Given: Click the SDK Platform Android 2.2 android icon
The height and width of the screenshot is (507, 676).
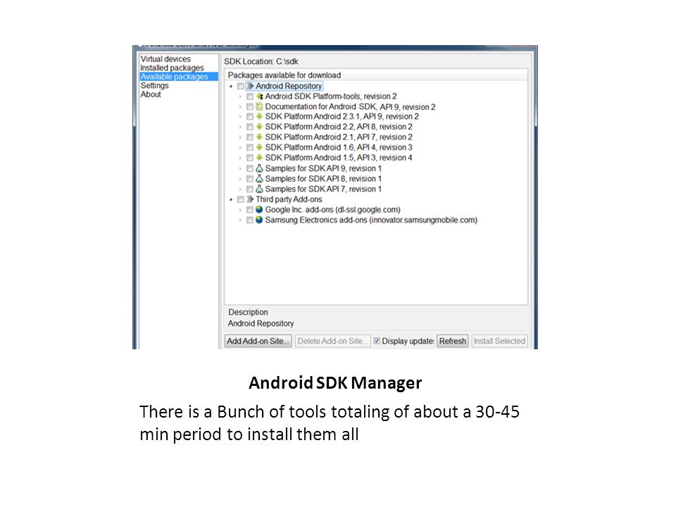Looking at the screenshot, I should [x=259, y=127].
